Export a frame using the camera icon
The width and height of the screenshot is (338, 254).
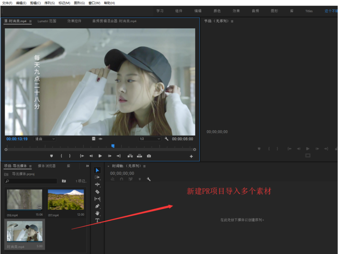pos(149,156)
